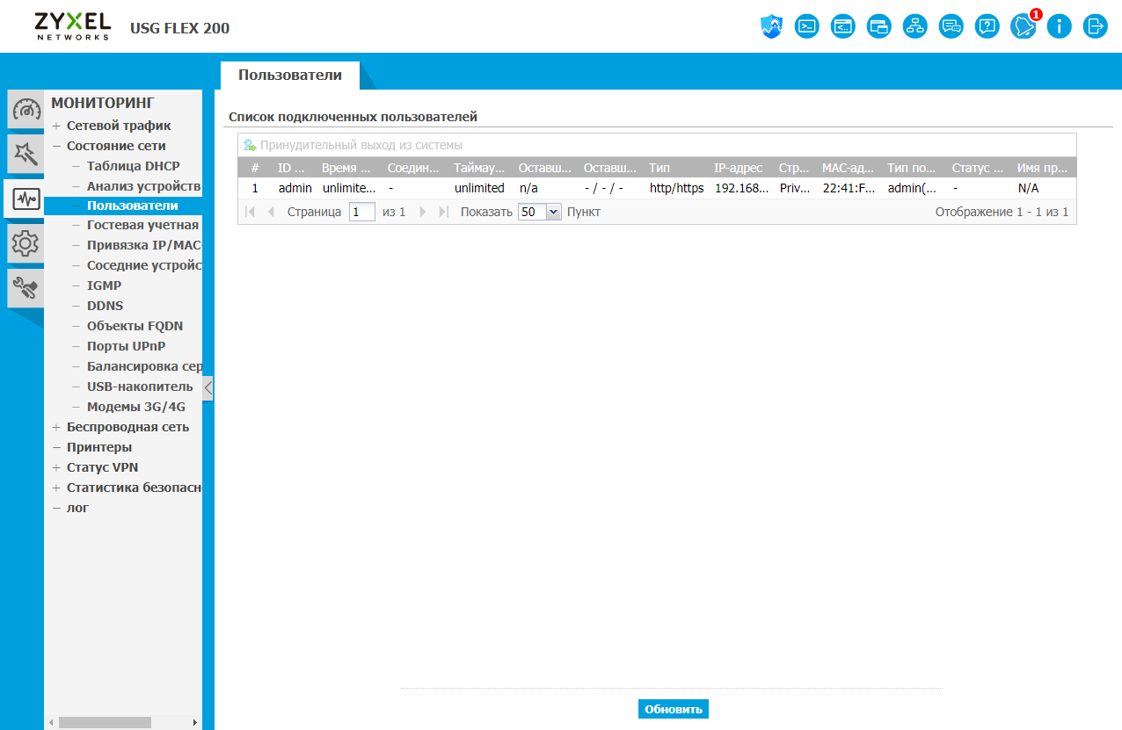This screenshot has width=1122, height=730.
Task: Sort by the Тип column header
Action: coord(676,168)
